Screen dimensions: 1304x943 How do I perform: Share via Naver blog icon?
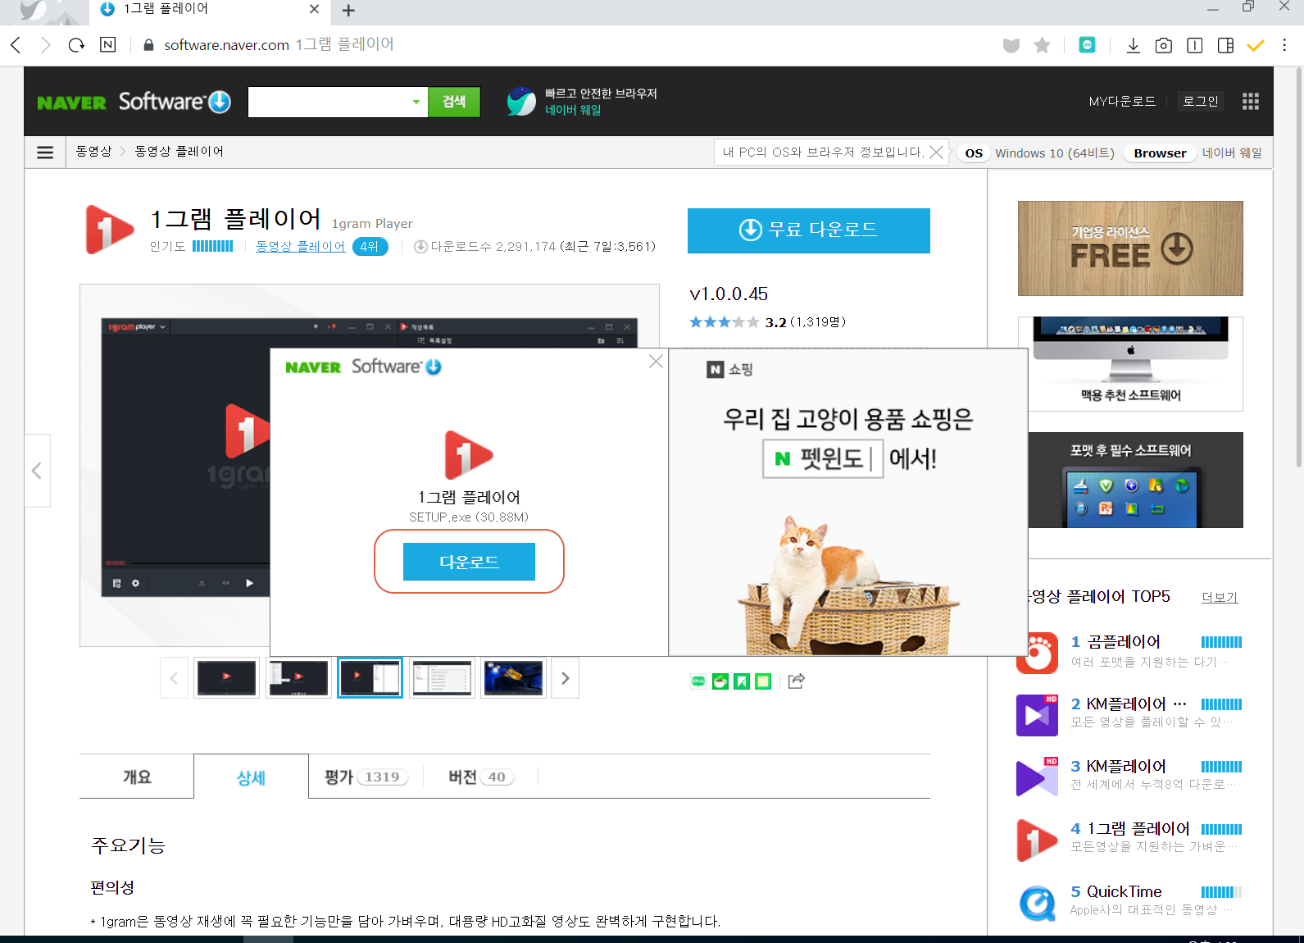pyautogui.click(x=698, y=681)
